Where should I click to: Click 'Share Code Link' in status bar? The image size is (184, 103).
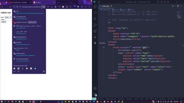111,99
